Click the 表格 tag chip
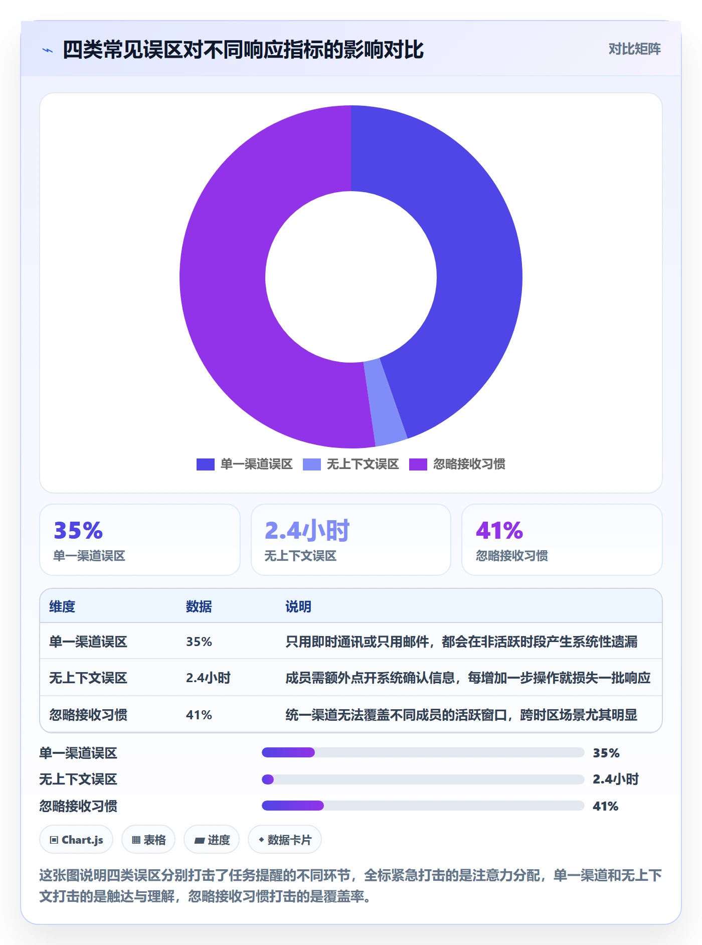Image resolution: width=702 pixels, height=945 pixels. [148, 839]
